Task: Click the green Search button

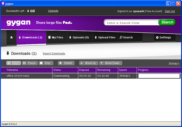Action: (167, 22)
